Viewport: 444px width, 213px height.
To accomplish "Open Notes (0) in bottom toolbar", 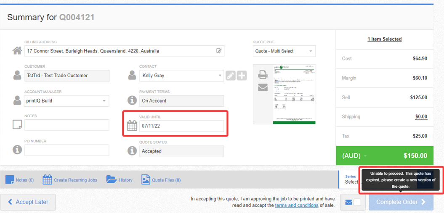I will 19,180.
